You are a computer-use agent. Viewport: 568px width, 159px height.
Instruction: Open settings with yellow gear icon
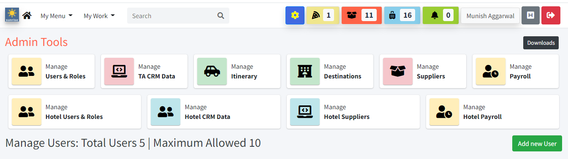pos(295,16)
